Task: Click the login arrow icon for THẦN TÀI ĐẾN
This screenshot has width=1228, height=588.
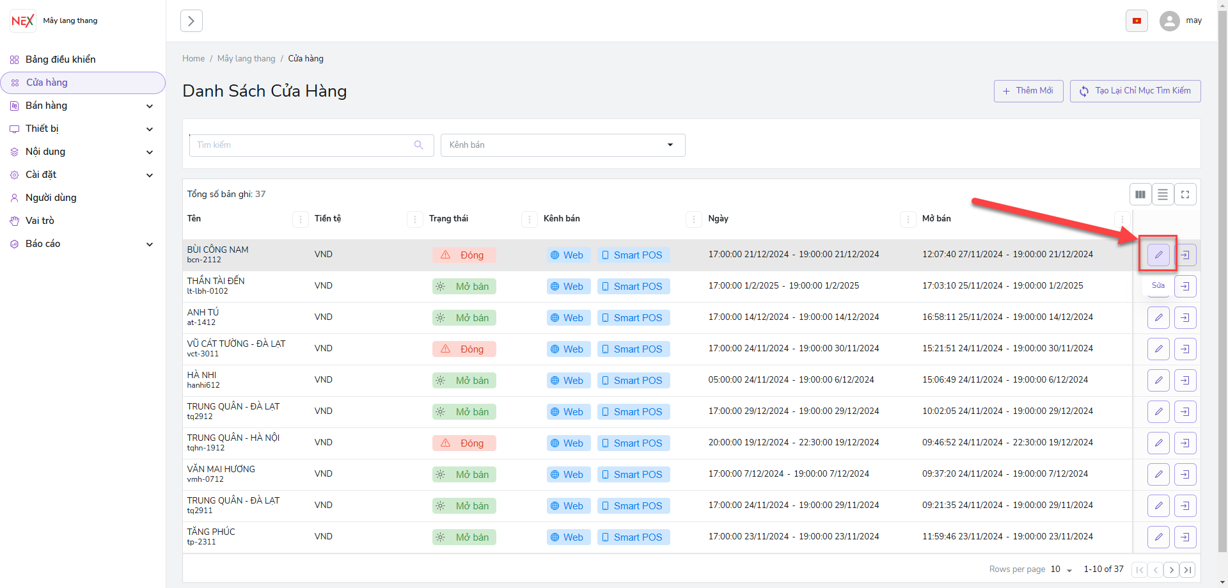Action: [x=1185, y=286]
